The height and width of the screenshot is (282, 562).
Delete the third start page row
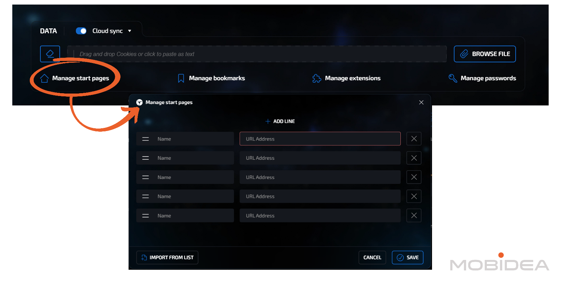414,177
